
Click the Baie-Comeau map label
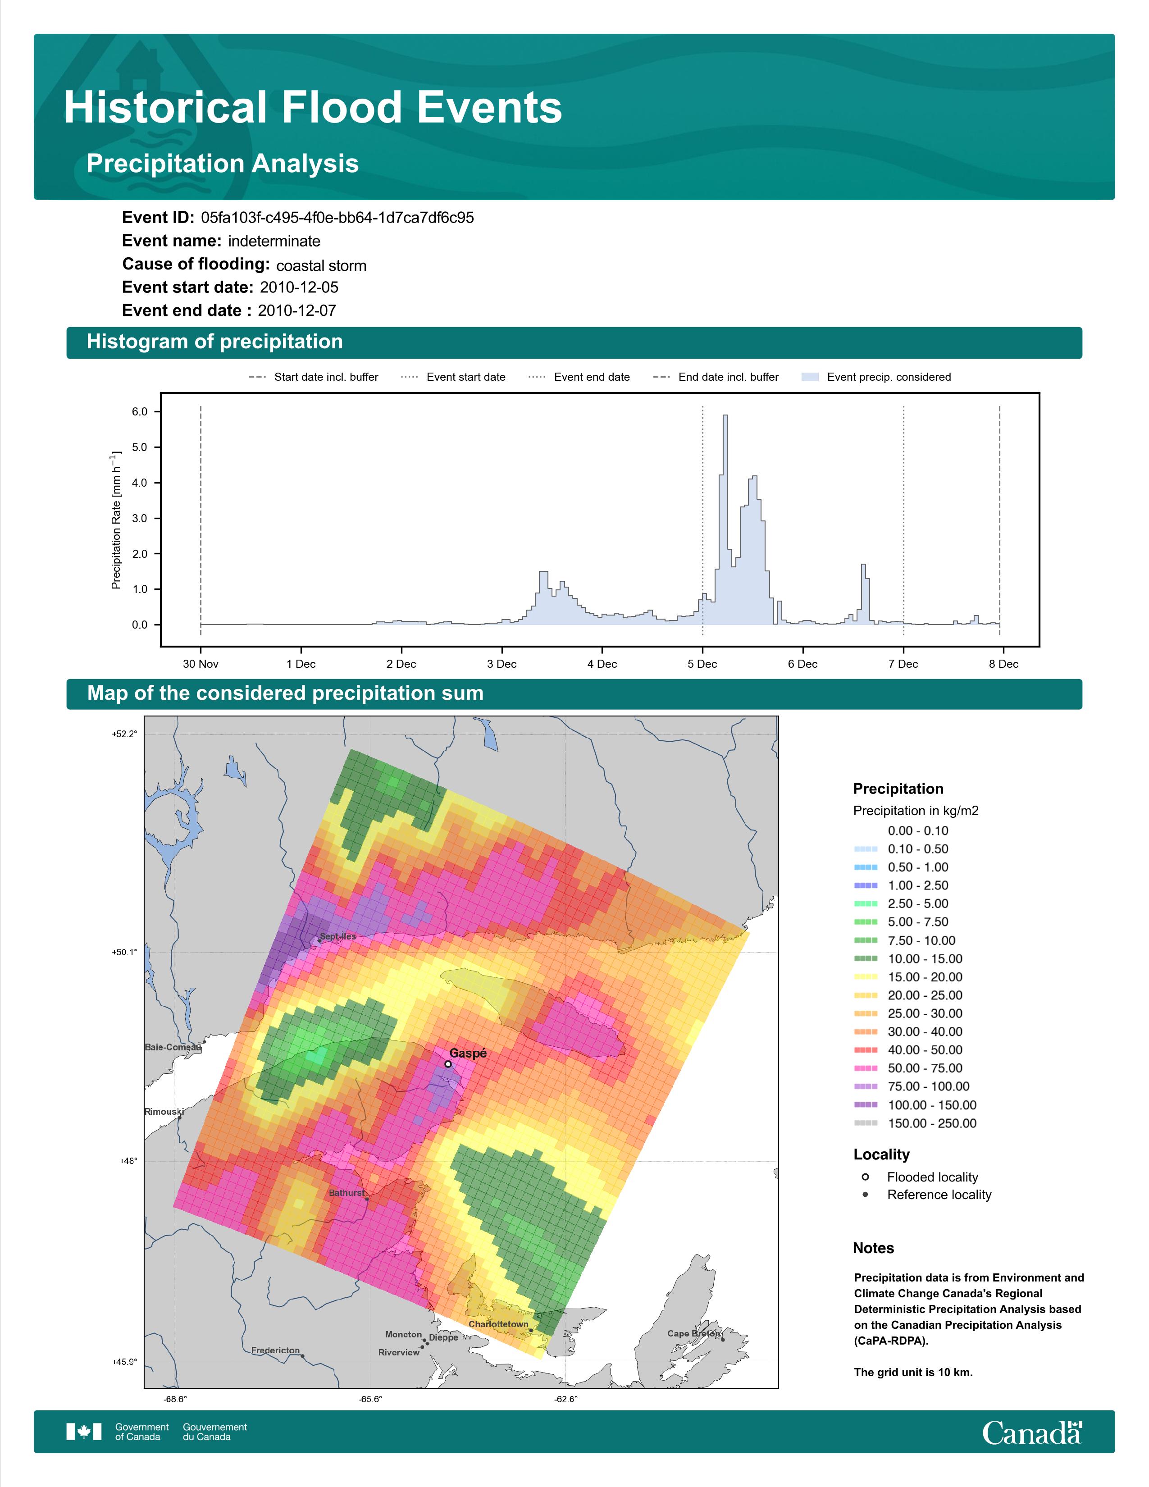pos(173,1047)
